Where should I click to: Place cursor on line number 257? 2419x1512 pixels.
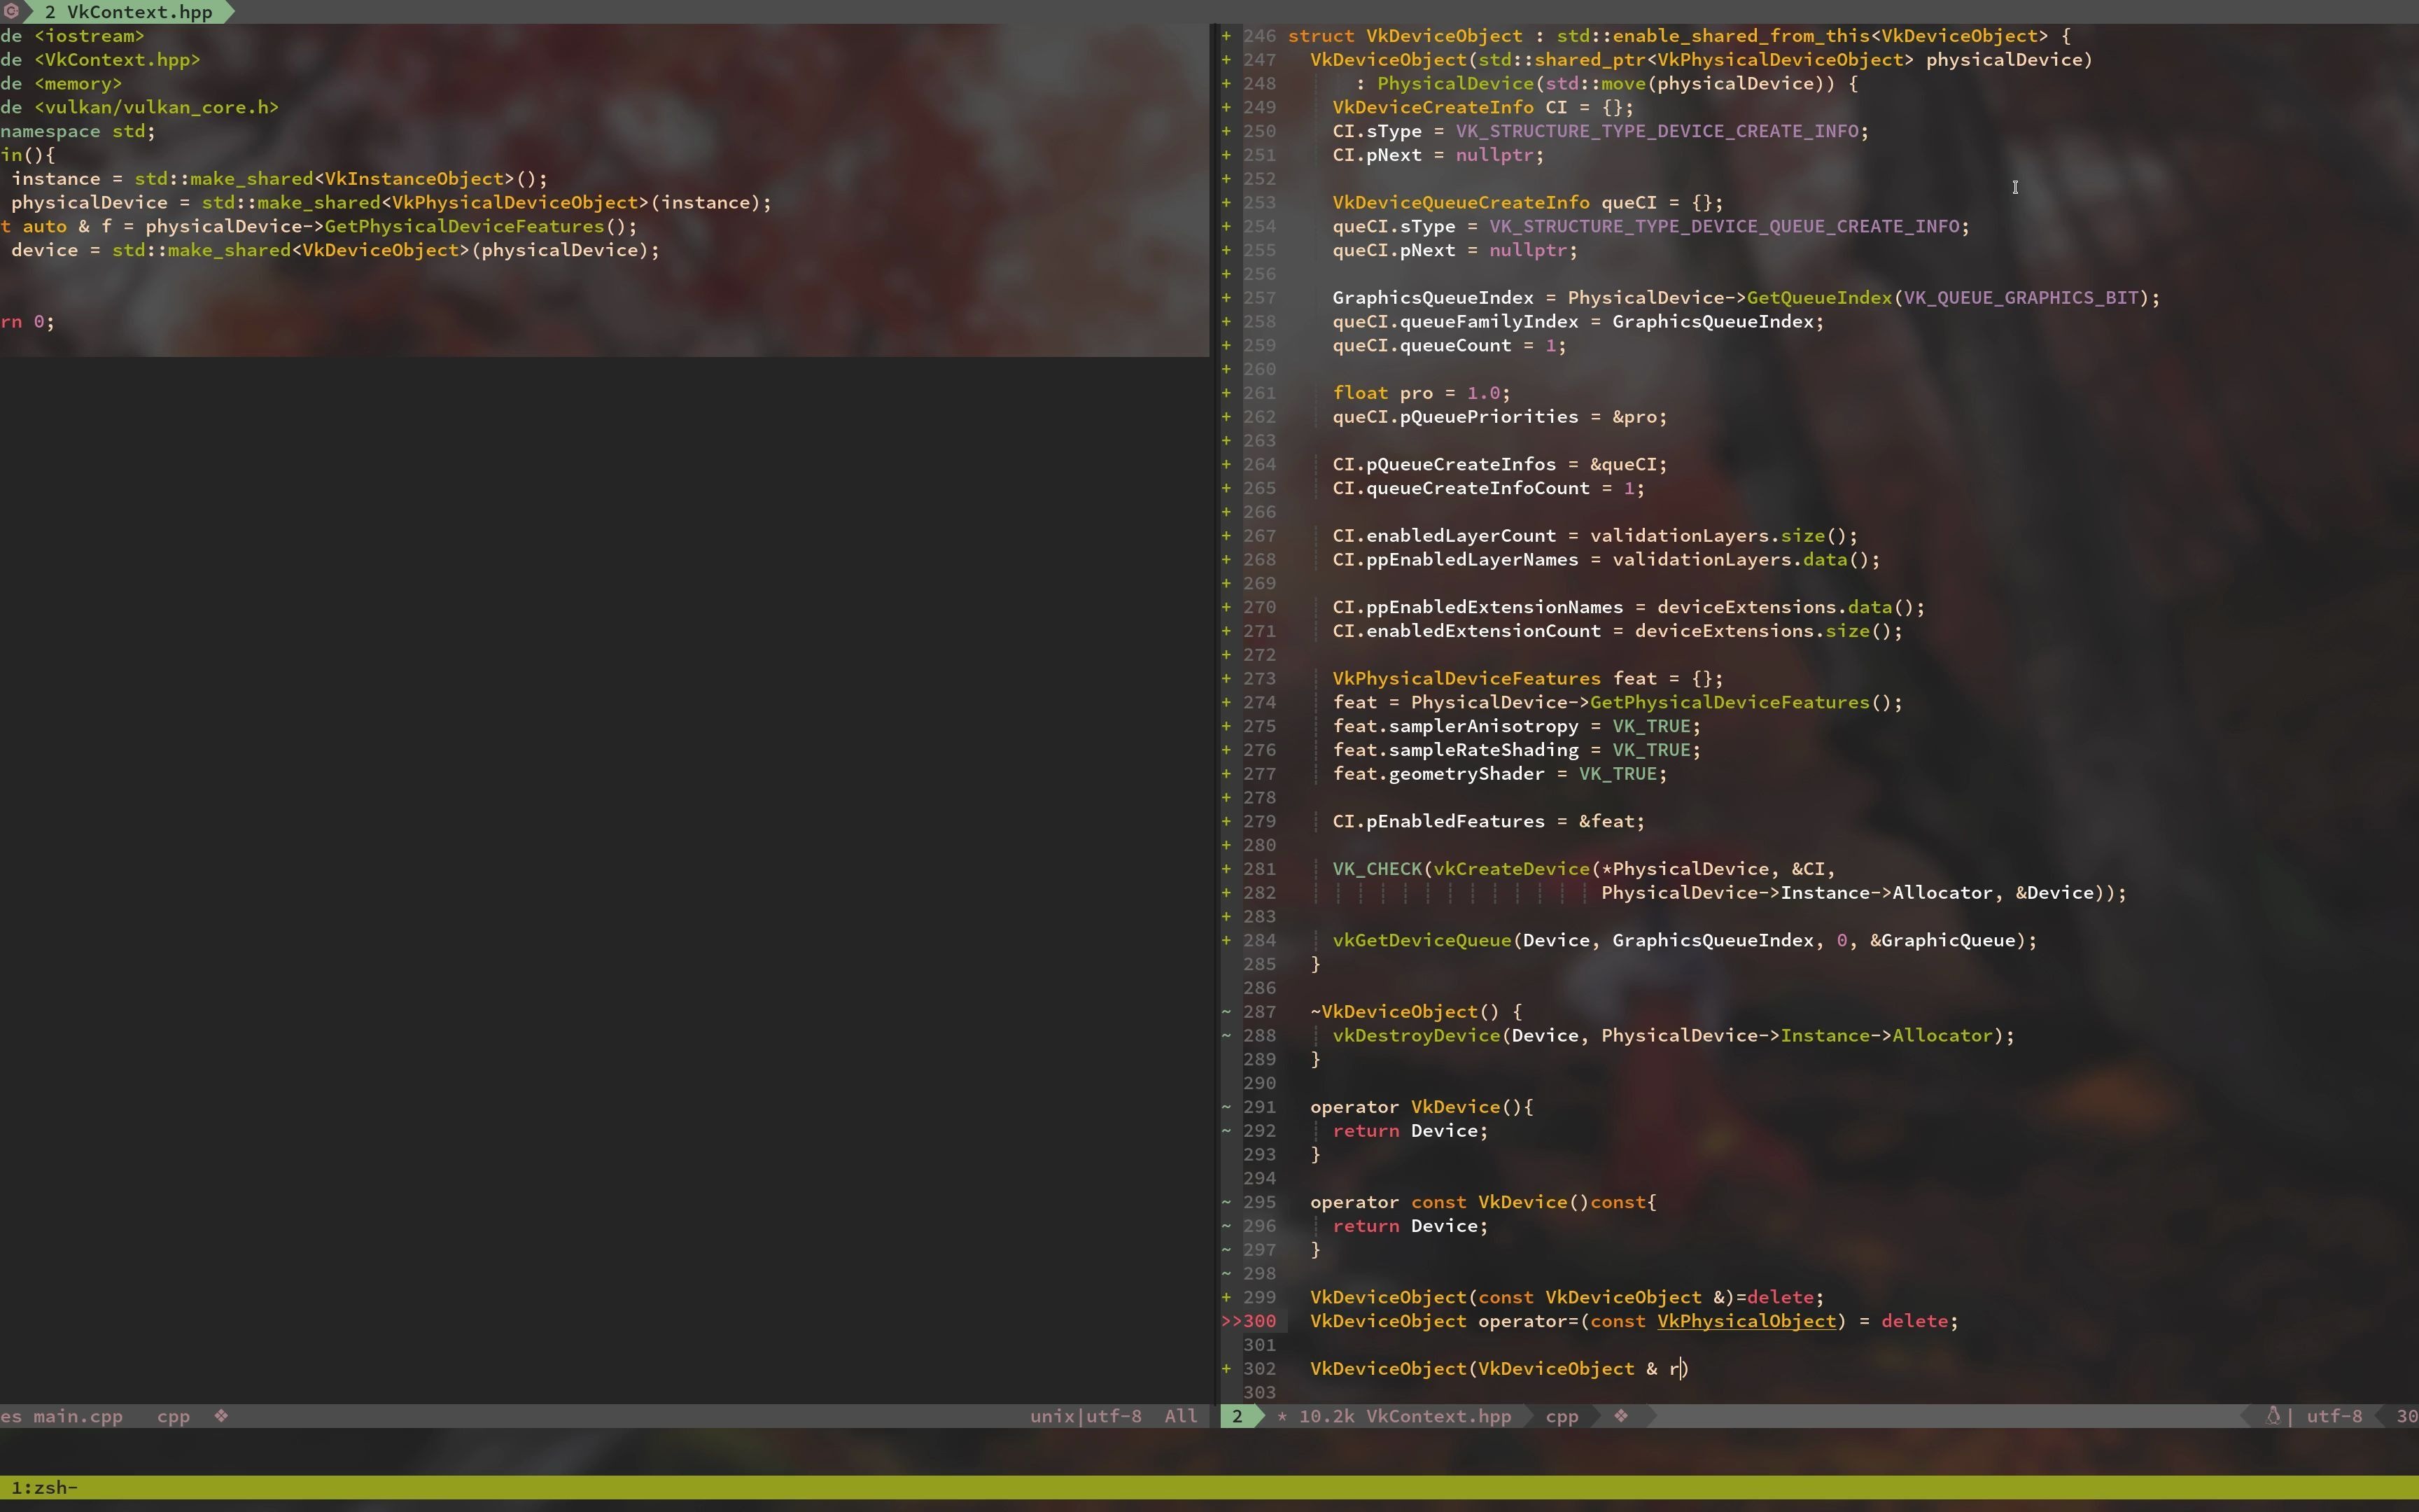(1259, 298)
